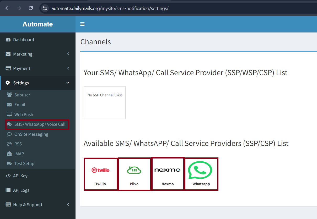Open the Subuser settings link

pos(22,95)
